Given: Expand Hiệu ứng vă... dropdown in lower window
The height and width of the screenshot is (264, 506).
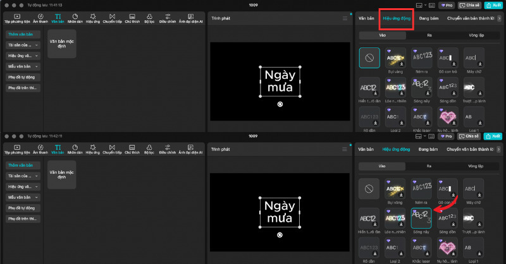Looking at the screenshot, I should point(23,187).
